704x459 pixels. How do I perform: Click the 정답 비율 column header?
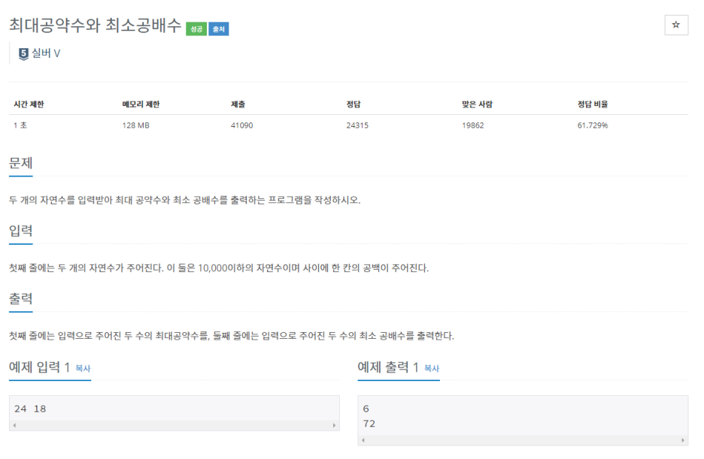pyautogui.click(x=593, y=104)
